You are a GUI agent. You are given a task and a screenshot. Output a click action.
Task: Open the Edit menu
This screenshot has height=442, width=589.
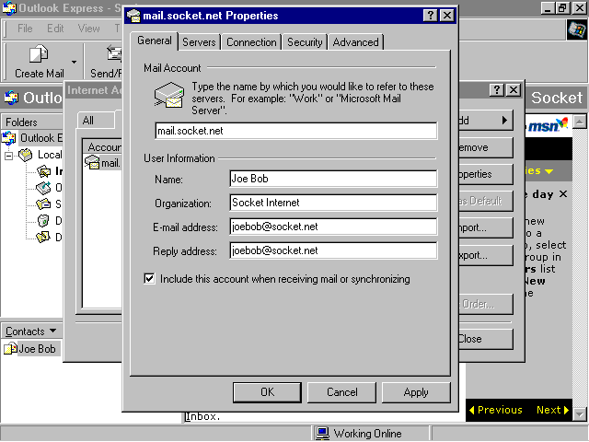(55, 29)
